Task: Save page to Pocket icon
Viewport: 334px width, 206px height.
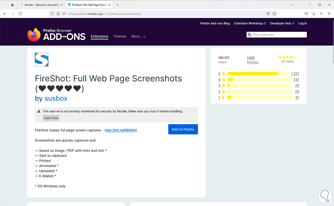Action: [x=306, y=14]
